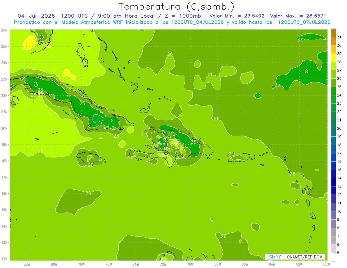The width and height of the screenshot is (347, 268).
Task: Select the date "04-Jul-2026" in header
Action: (36, 16)
